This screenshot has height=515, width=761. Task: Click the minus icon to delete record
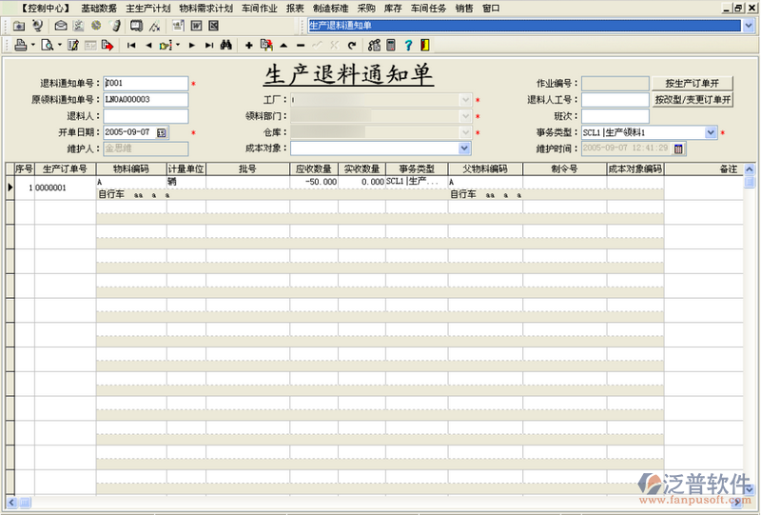point(301,45)
